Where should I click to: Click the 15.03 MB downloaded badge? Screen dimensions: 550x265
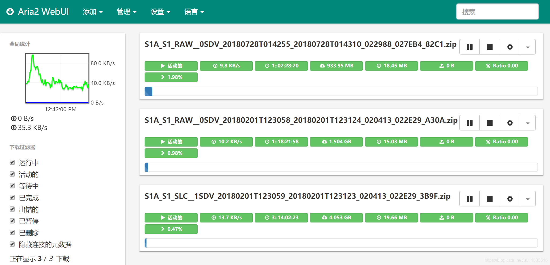tap(391, 142)
